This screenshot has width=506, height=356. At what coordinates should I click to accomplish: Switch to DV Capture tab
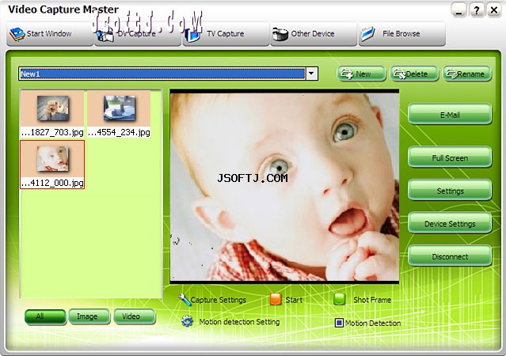[x=138, y=34]
